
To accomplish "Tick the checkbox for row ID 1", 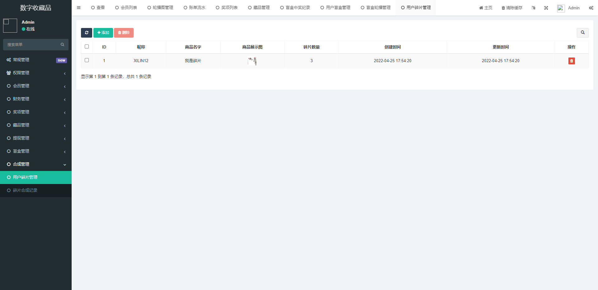I will tap(87, 60).
